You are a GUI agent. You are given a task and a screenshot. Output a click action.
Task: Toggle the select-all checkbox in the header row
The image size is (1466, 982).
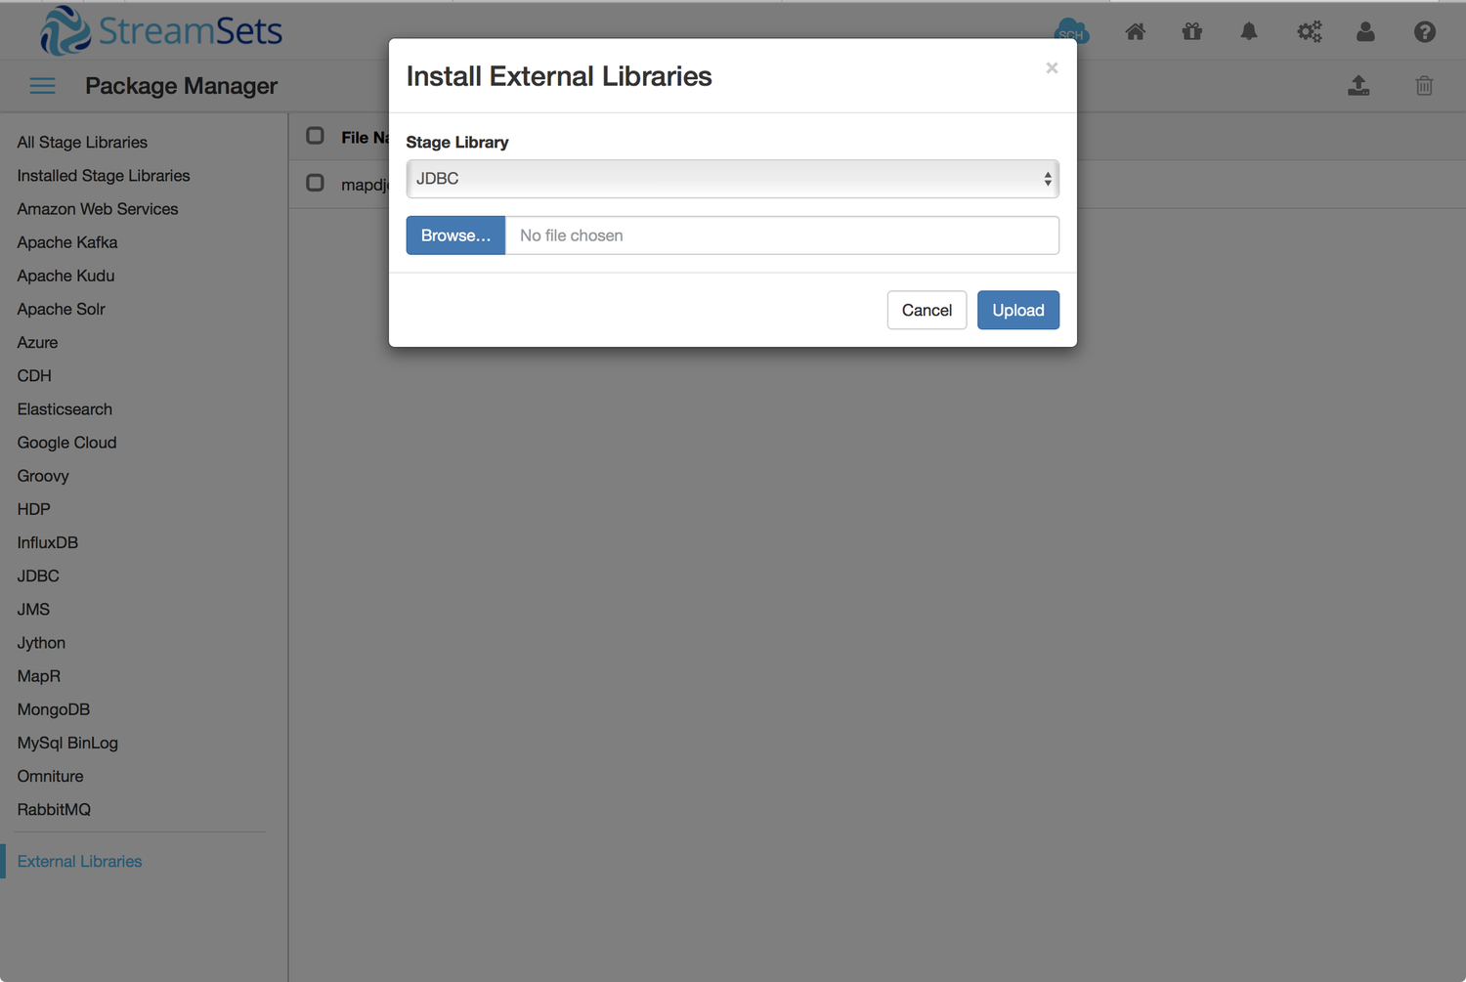tap(315, 136)
